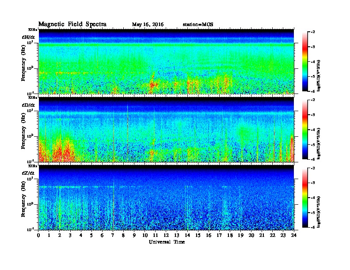Click the color bar beside dZ/dt panel

305,198
